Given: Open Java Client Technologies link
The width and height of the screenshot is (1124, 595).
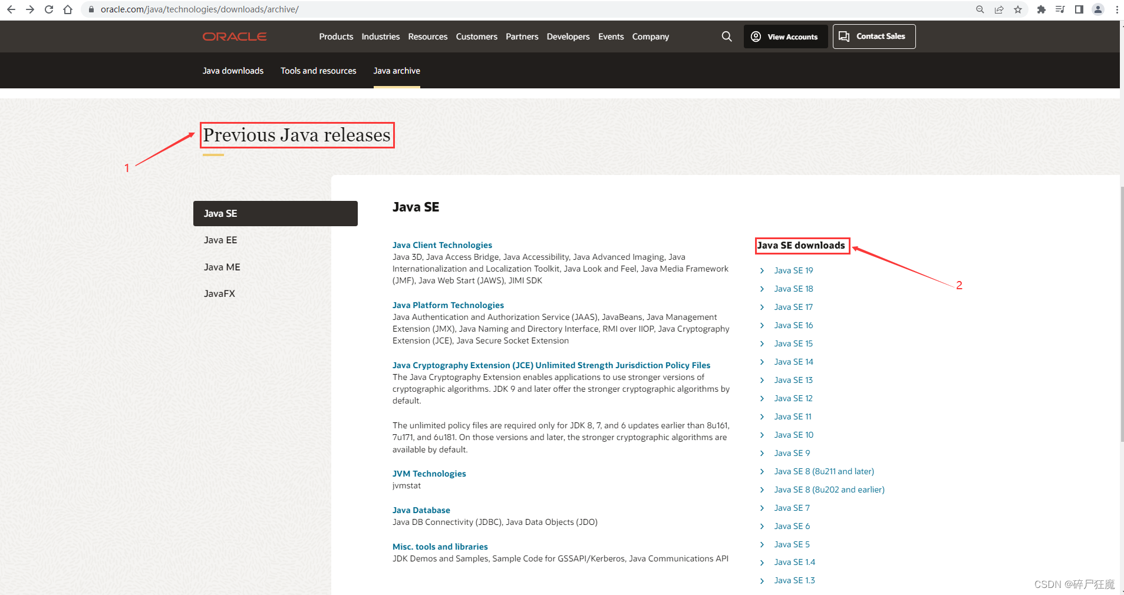Looking at the screenshot, I should click(x=442, y=245).
